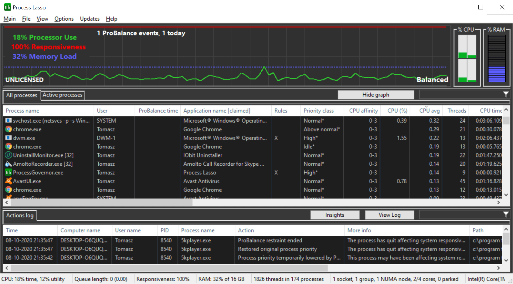513x284 pixels.
Task: Sort by Application name [claimed] column
Action: pyautogui.click(x=226, y=111)
